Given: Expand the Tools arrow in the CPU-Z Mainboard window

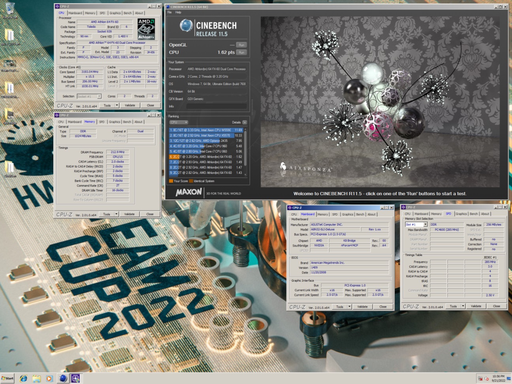Looking at the screenshot, I should tap(350, 307).
